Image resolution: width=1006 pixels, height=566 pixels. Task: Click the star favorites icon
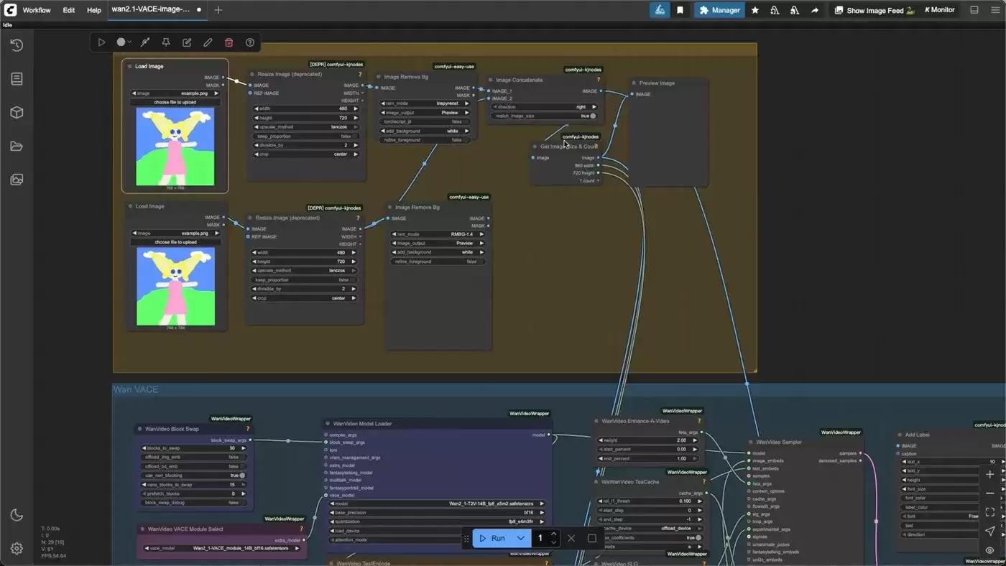pos(755,10)
